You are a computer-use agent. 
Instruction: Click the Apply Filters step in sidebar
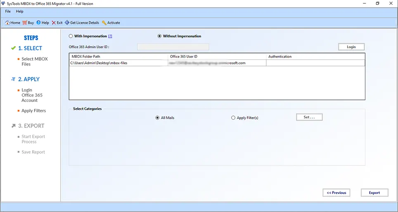[33, 111]
